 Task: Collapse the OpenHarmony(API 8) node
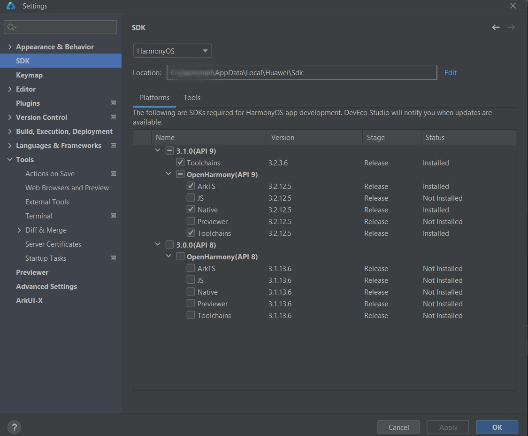(x=168, y=256)
